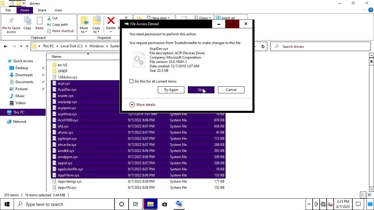This screenshot has height=210, width=374.
Task: Open the New item dropdown
Action: click(x=158, y=18)
